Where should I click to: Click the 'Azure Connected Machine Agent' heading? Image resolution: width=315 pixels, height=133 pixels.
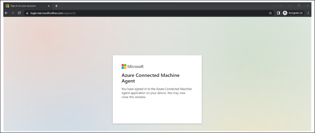click(151, 78)
